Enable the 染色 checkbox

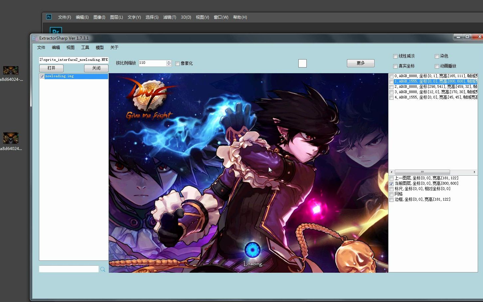(437, 56)
